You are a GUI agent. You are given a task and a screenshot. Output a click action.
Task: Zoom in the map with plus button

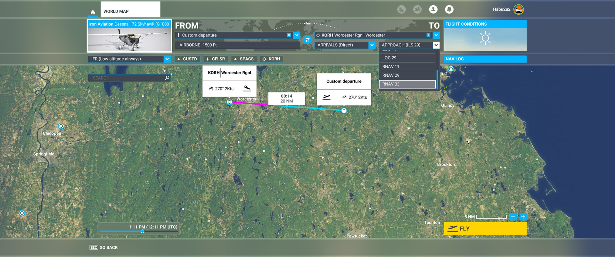pos(523,217)
